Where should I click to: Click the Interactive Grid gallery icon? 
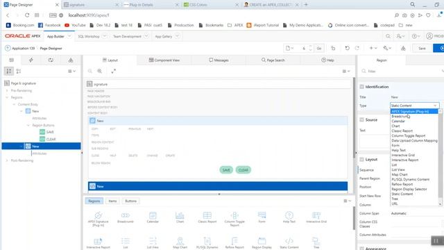(316, 217)
